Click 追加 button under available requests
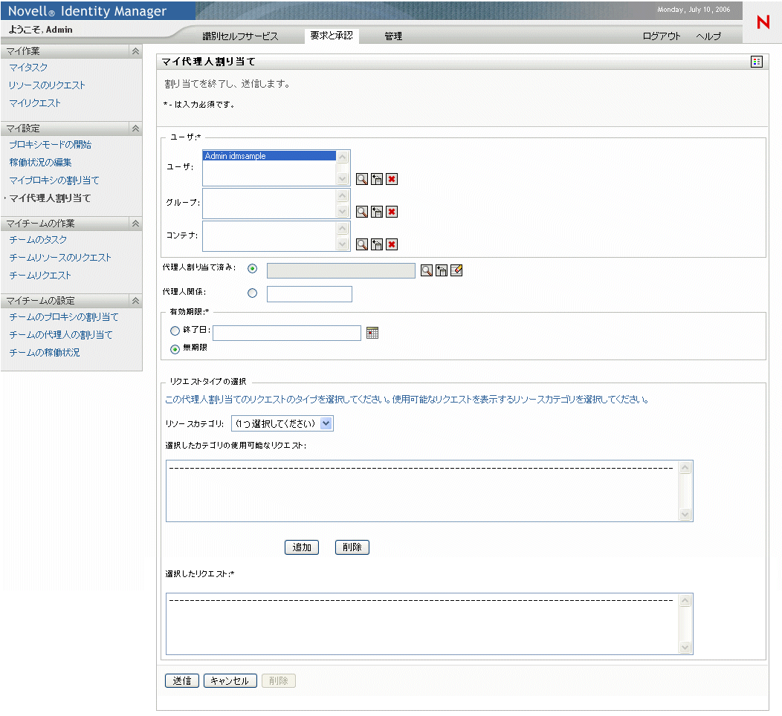Image resolution: width=782 pixels, height=716 pixels. pos(302,547)
